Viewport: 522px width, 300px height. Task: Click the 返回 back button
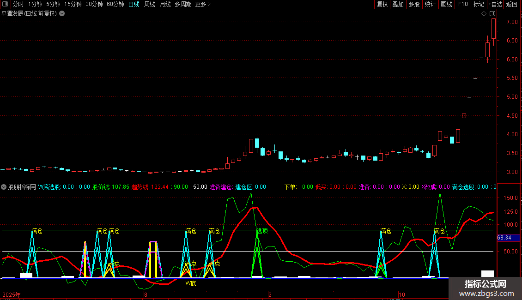pos(512,4)
